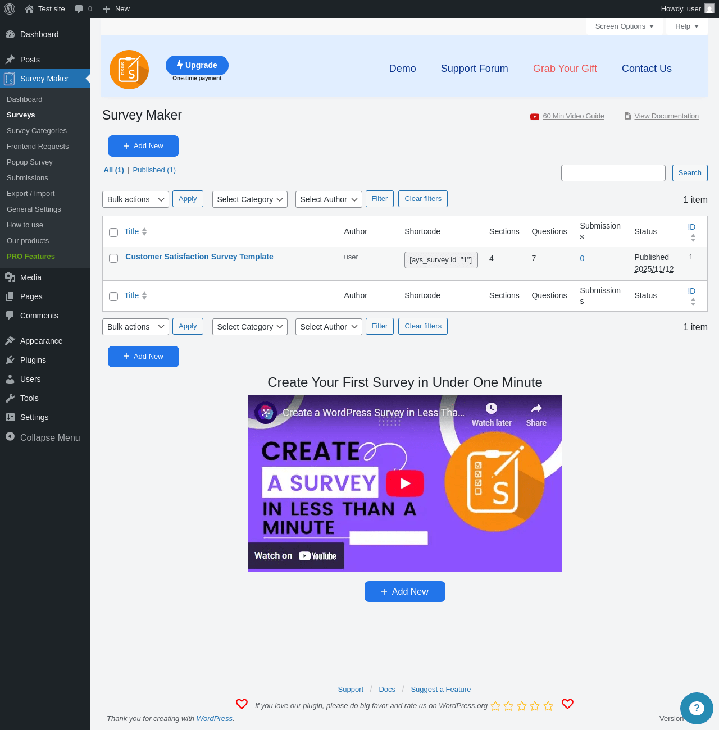Check the Customer Satisfaction Survey Template checkbox
Viewport: 719px width, 730px height.
(x=113, y=258)
